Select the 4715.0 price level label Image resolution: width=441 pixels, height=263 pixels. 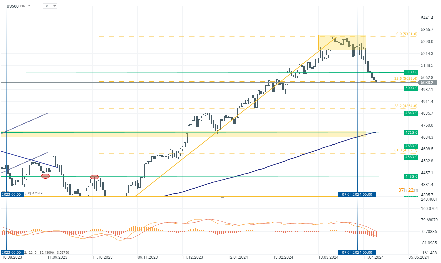[x=411, y=133]
